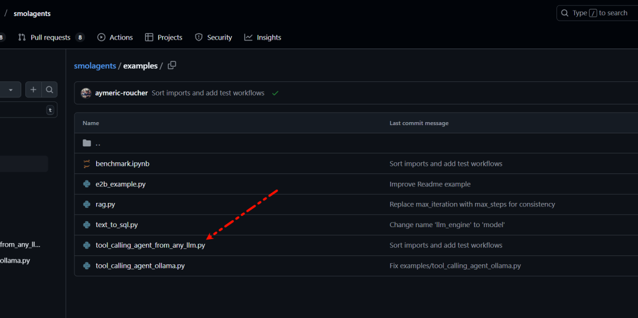Viewport: 638px width, 318px height.
Task: Click Python icon beside tool_calling_agent_from_any_llm.py
Action: click(87, 245)
